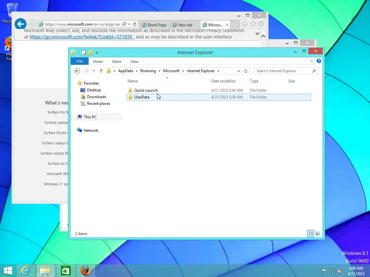370x277 pixels.
Task: Select the UserData folder
Action: coord(218,97)
